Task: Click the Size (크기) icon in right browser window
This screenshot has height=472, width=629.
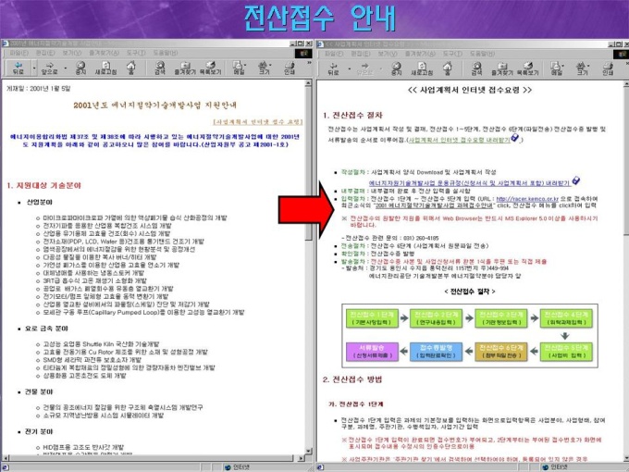Action: point(581,68)
